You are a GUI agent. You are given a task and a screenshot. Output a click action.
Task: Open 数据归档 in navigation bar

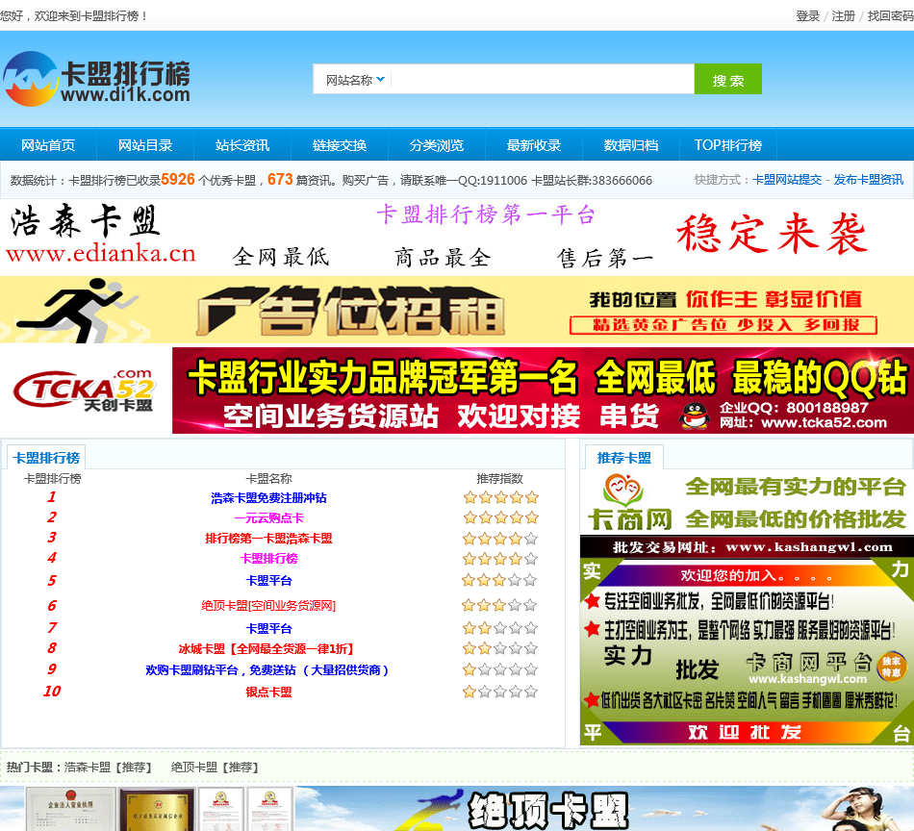click(631, 145)
